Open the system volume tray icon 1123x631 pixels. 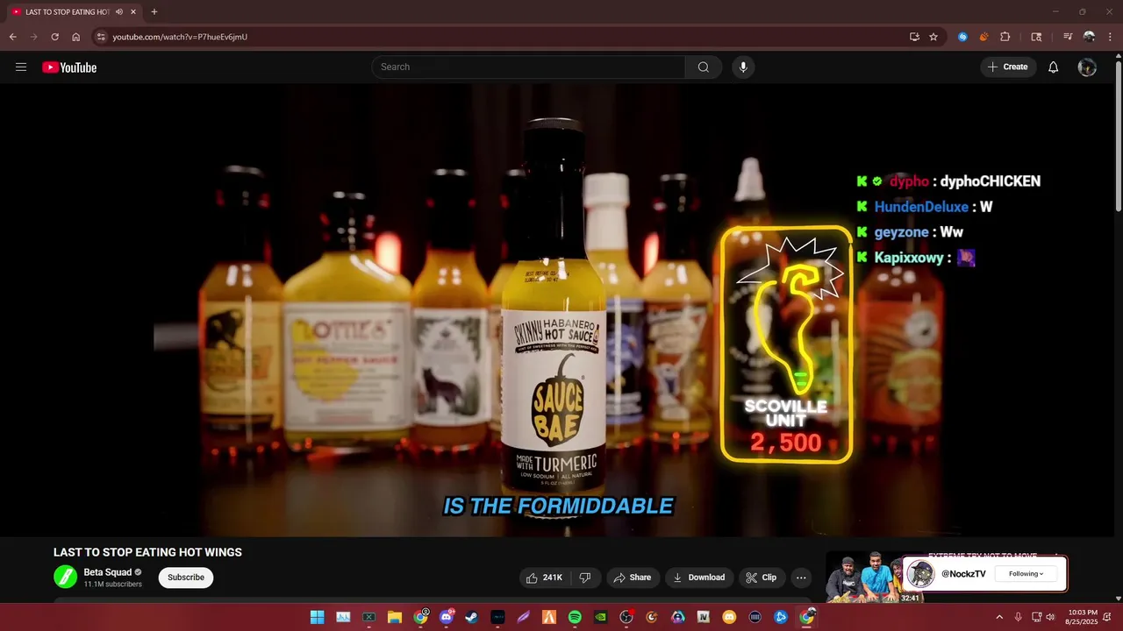click(1050, 617)
